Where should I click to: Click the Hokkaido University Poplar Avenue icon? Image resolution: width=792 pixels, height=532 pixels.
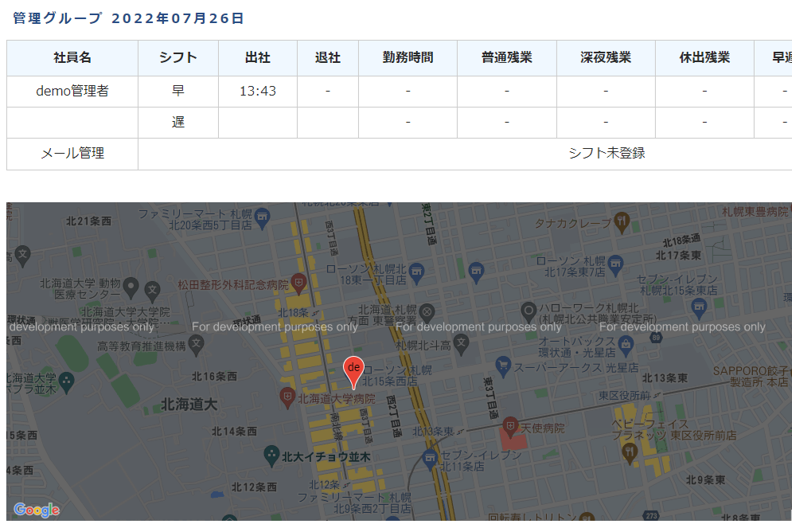[66, 383]
